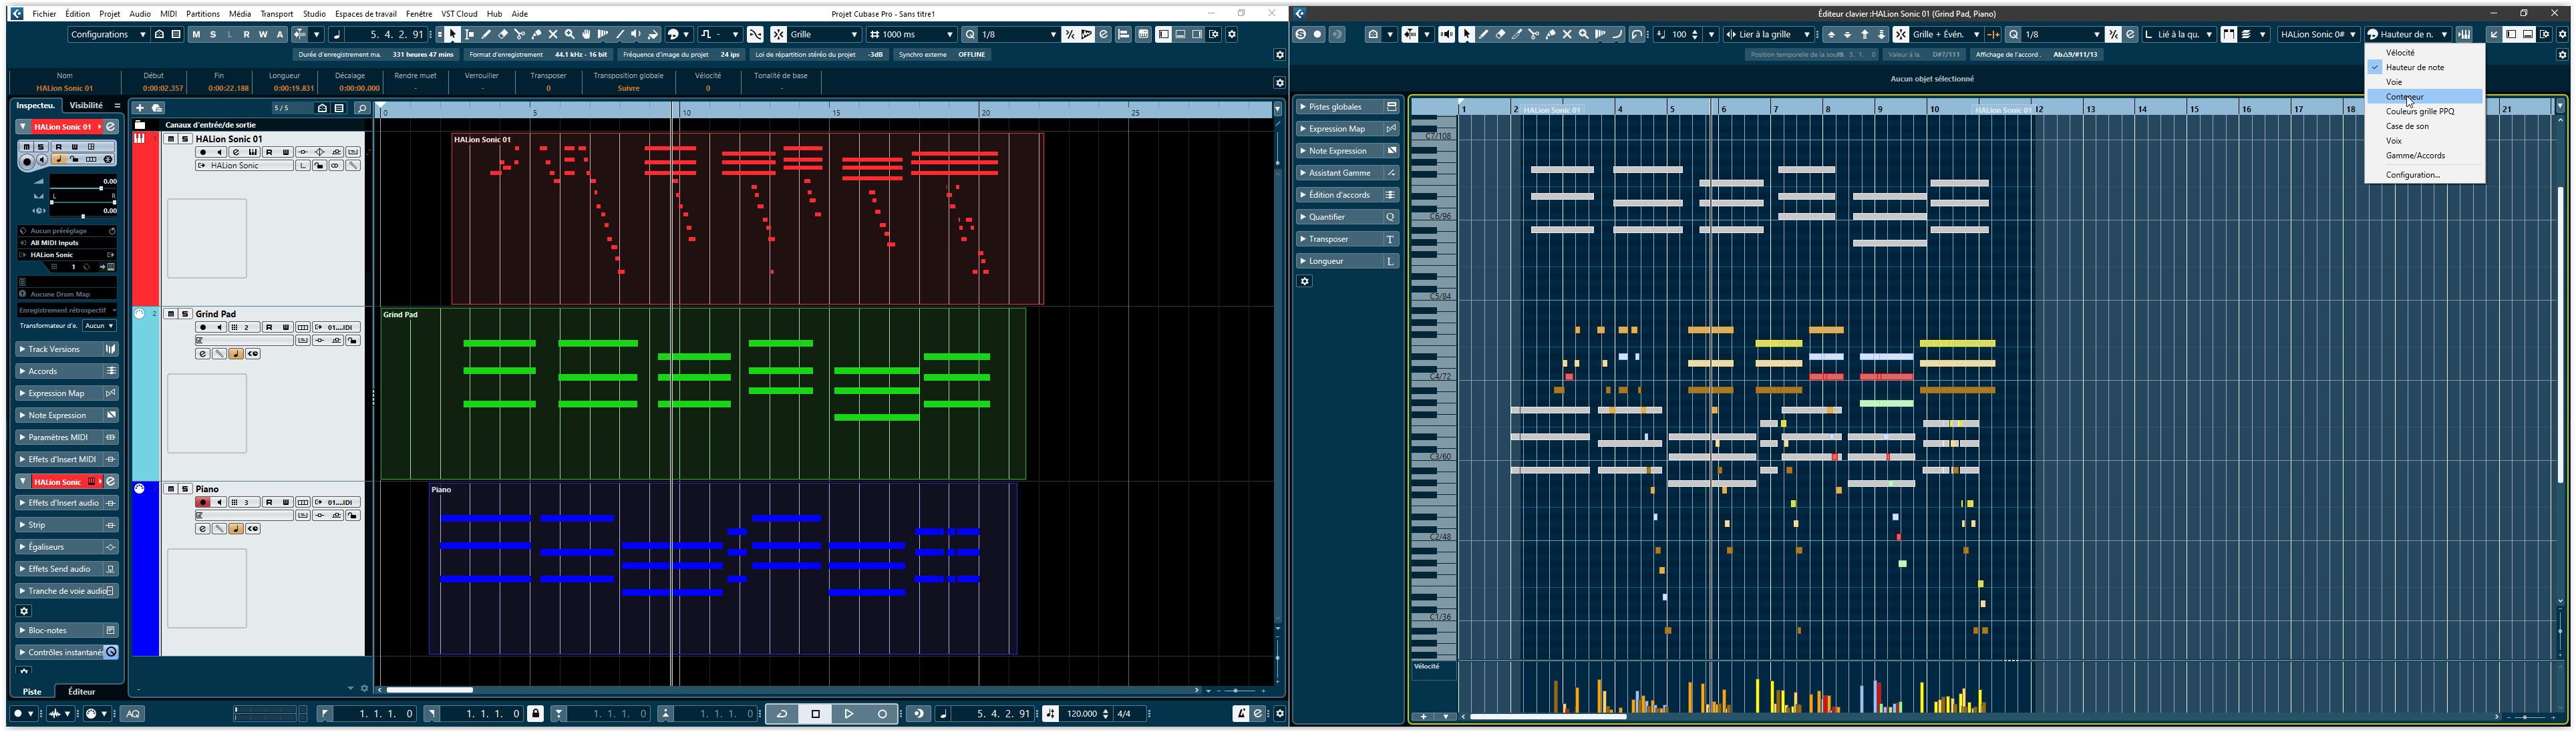The width and height of the screenshot is (2576, 732).
Task: Switch to the Piste tab
Action: point(31,691)
